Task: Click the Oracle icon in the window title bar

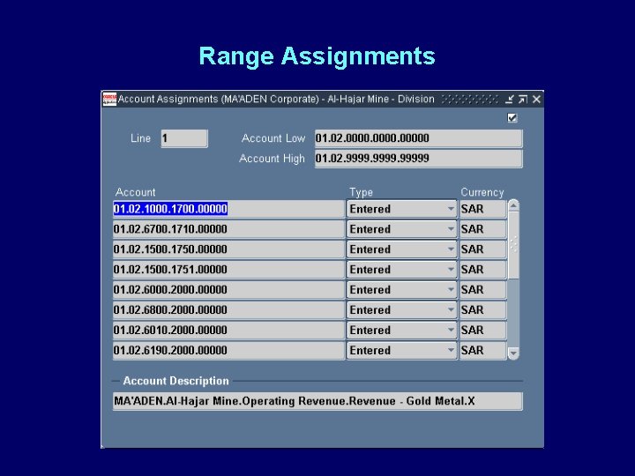Action: point(109,99)
